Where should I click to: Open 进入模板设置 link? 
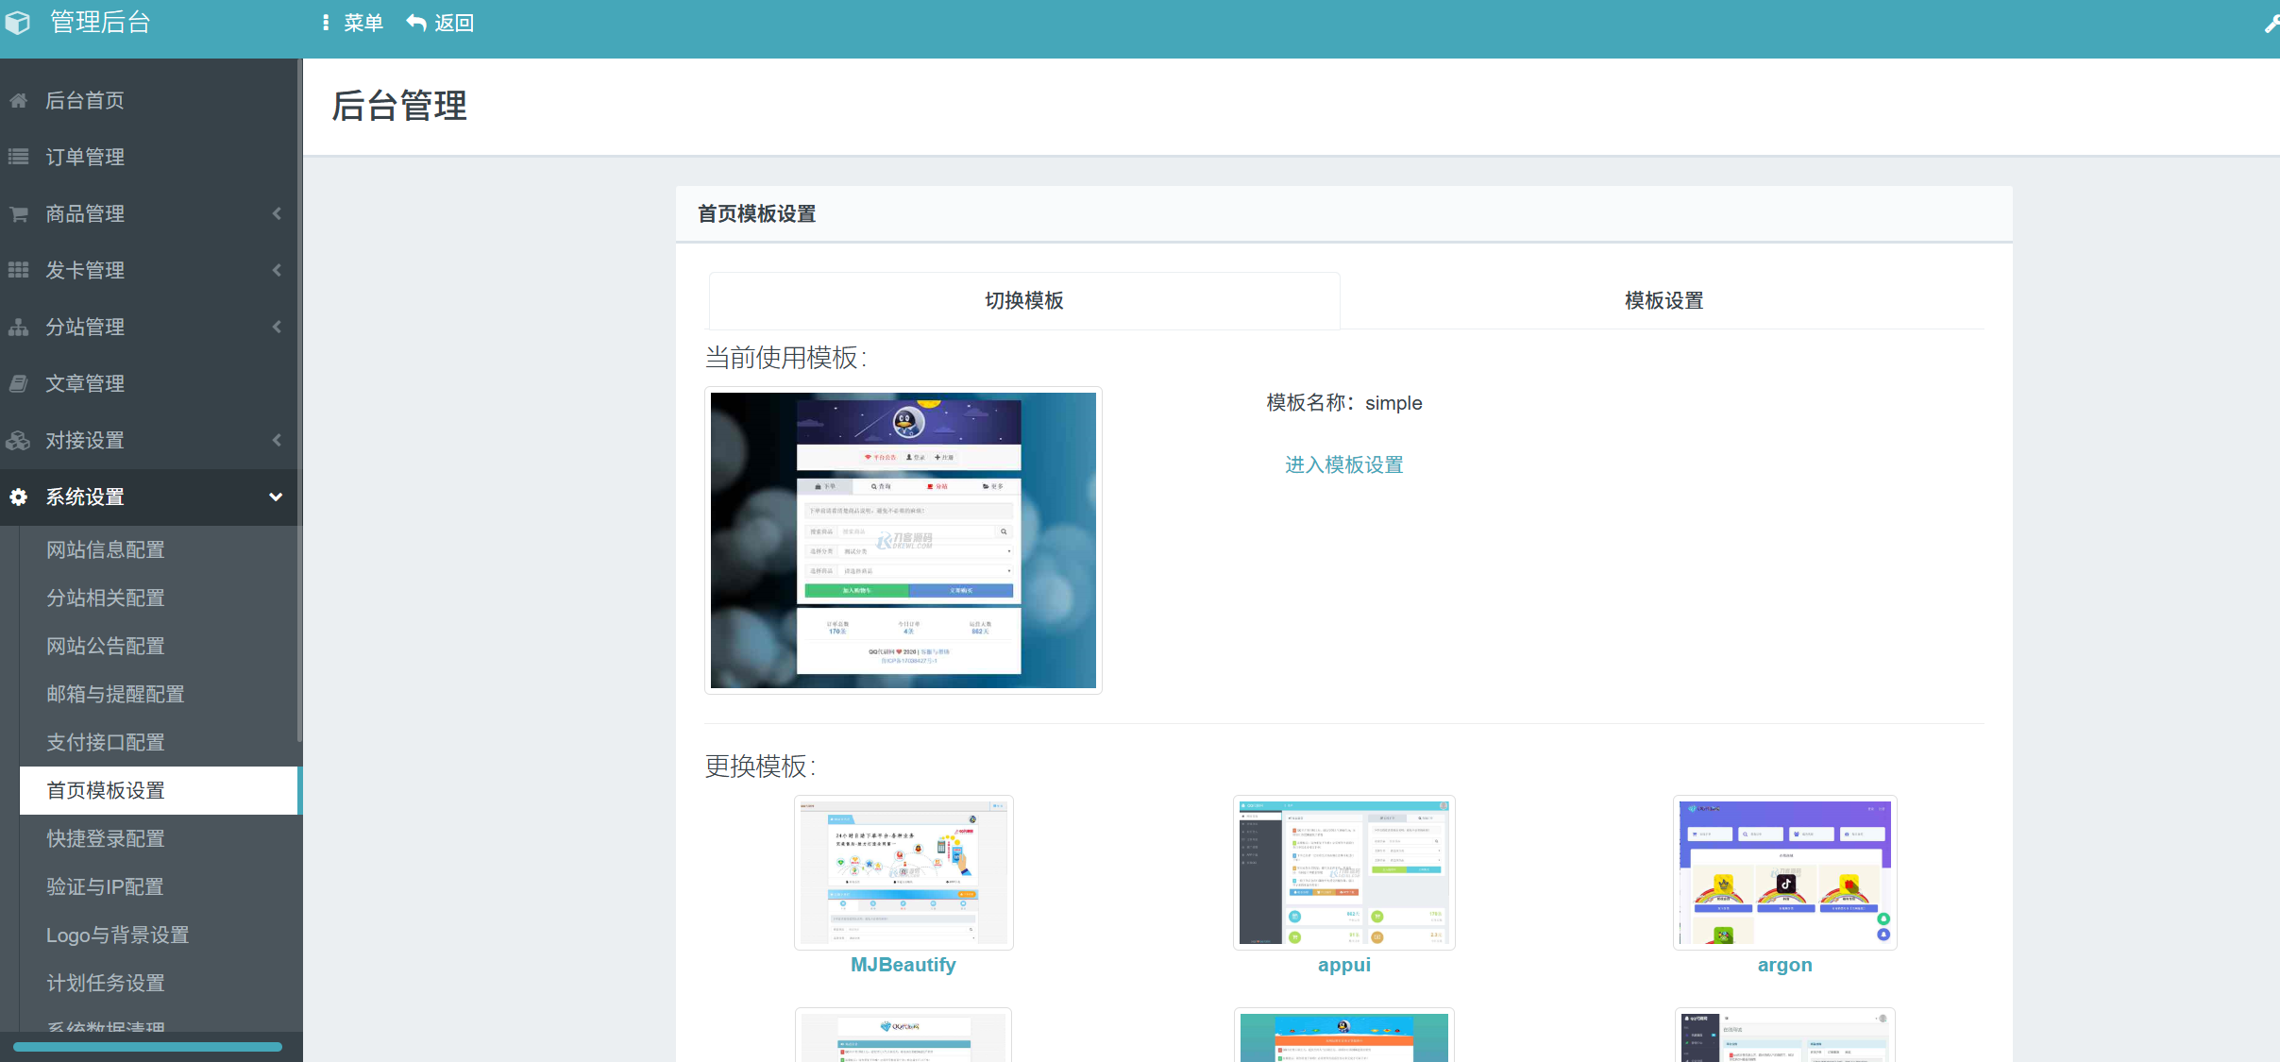[1343, 464]
